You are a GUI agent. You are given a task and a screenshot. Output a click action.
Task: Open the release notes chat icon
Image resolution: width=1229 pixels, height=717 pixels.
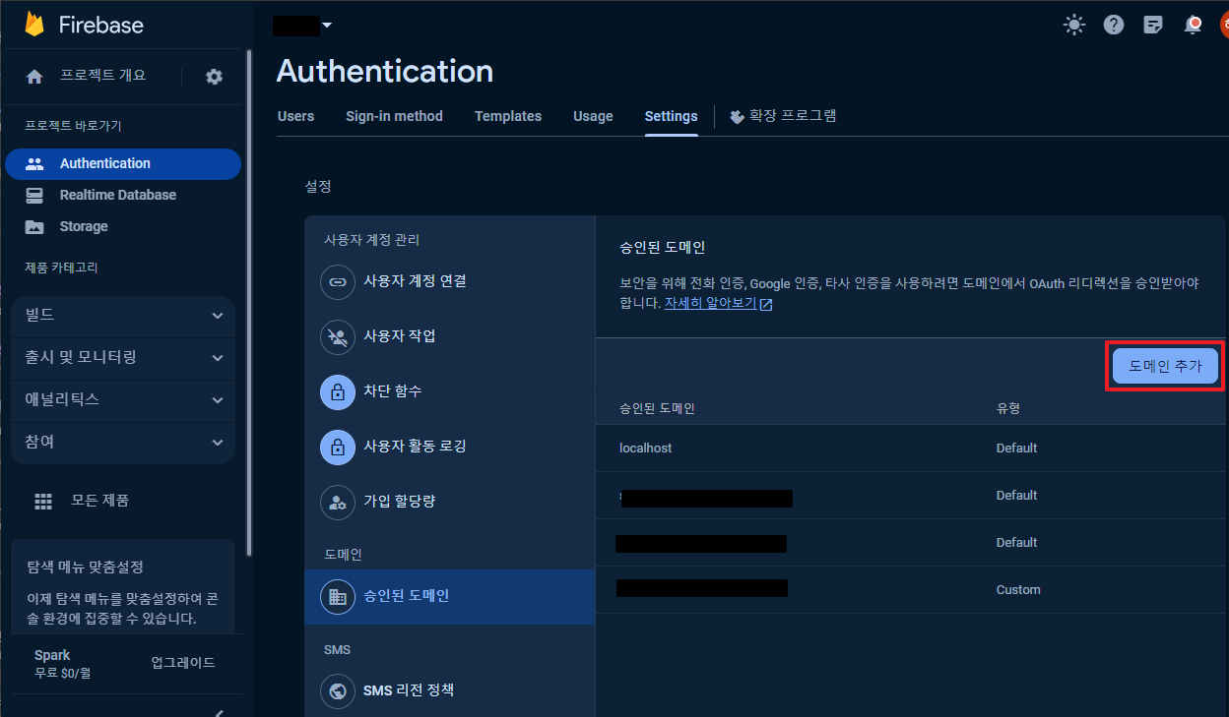(x=1153, y=25)
